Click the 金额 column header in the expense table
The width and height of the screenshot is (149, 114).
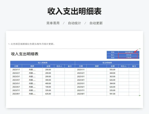(113, 66)
